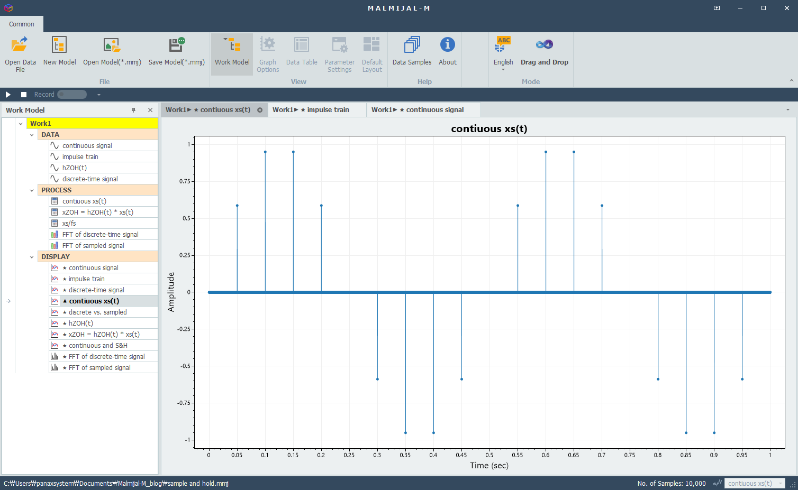Select contiuous xs(t) process item
This screenshot has width=798, height=490.
tap(103, 201)
